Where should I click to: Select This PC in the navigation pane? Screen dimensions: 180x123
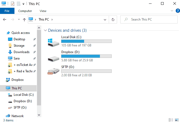[x=18, y=88]
